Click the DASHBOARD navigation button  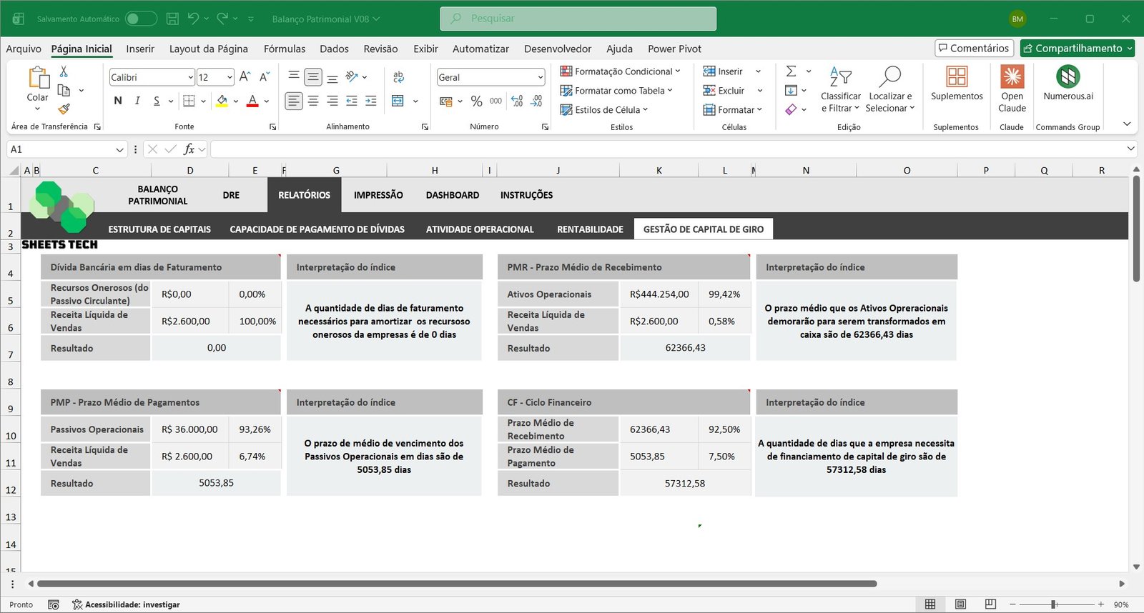point(452,195)
